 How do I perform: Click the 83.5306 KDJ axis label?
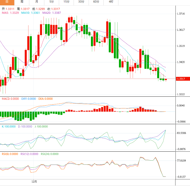(x=181, y=133)
